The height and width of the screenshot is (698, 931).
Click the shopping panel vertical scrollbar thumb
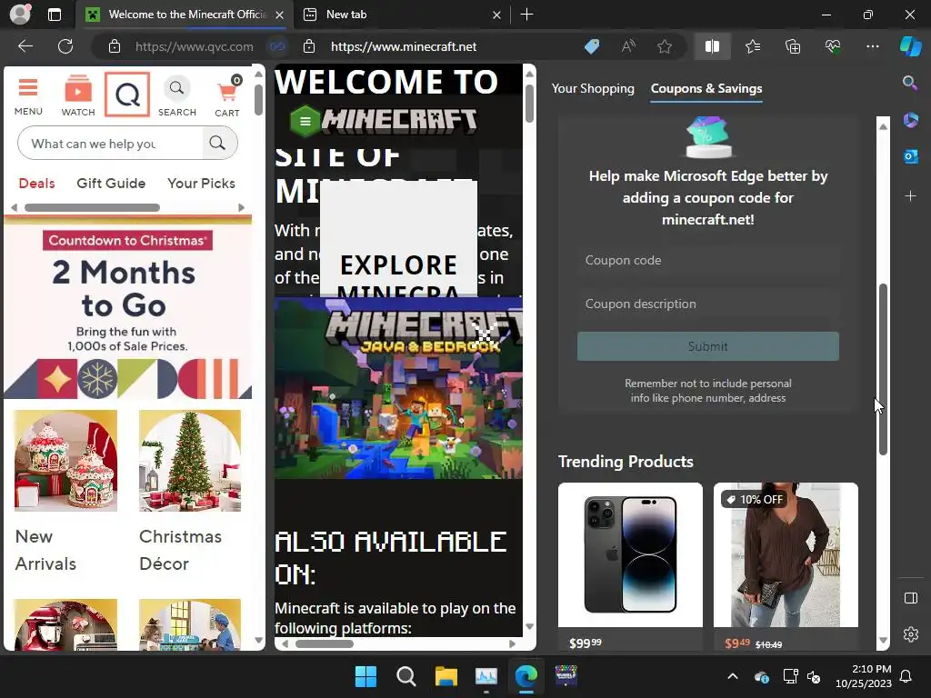coord(883,369)
